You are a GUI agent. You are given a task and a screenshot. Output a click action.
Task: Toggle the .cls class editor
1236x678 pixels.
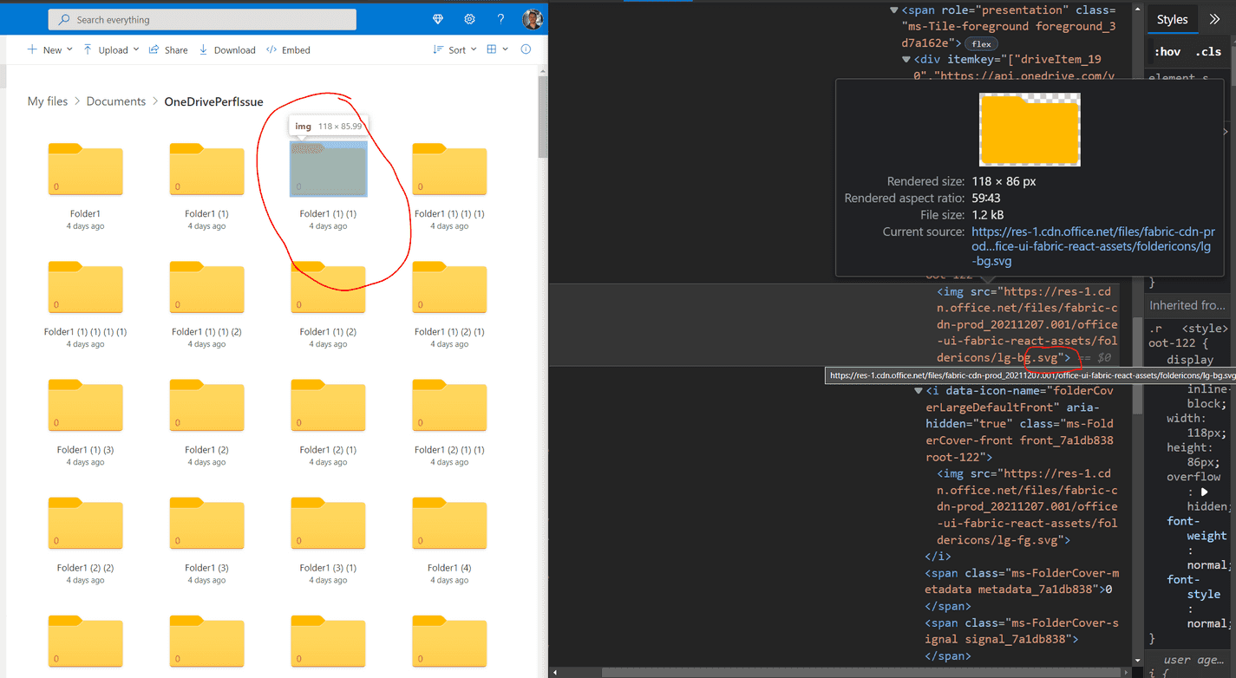pos(1208,51)
